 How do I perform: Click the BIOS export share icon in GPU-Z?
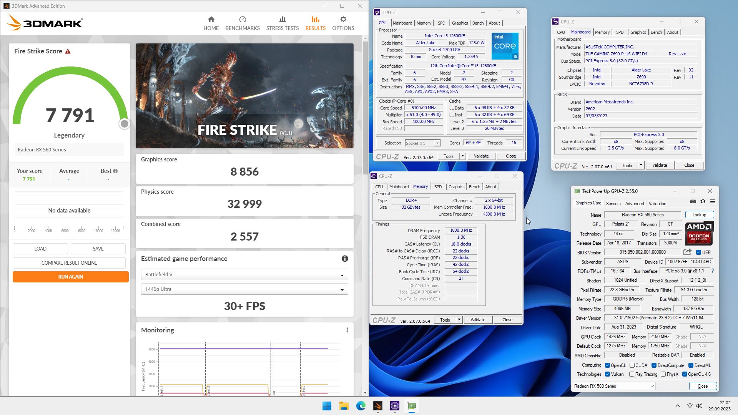(x=687, y=252)
